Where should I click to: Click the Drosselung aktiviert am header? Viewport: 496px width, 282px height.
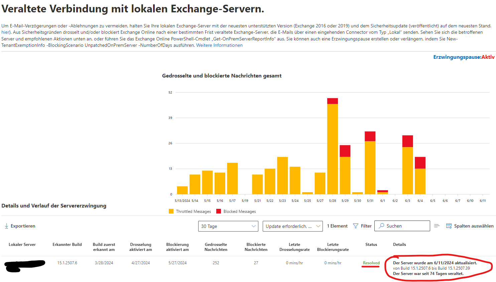pos(141,247)
